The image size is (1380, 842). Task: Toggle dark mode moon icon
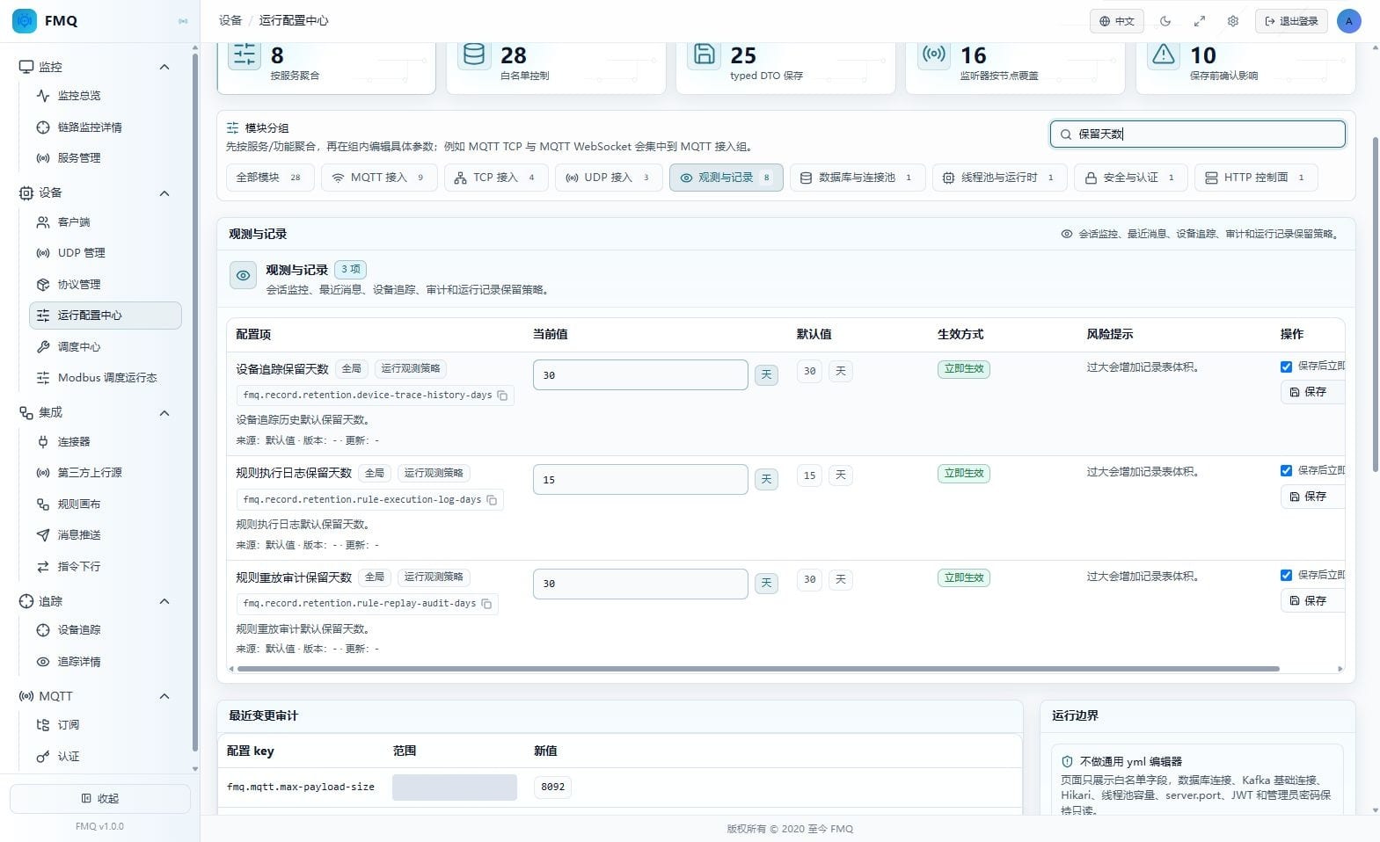pos(1165,21)
